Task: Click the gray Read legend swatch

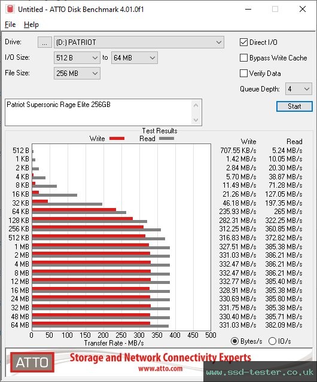Action: coord(166,138)
